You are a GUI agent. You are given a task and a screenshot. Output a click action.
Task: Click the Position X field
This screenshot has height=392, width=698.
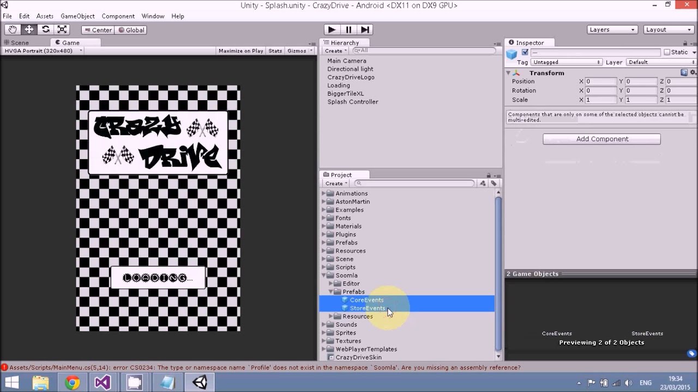pos(601,82)
